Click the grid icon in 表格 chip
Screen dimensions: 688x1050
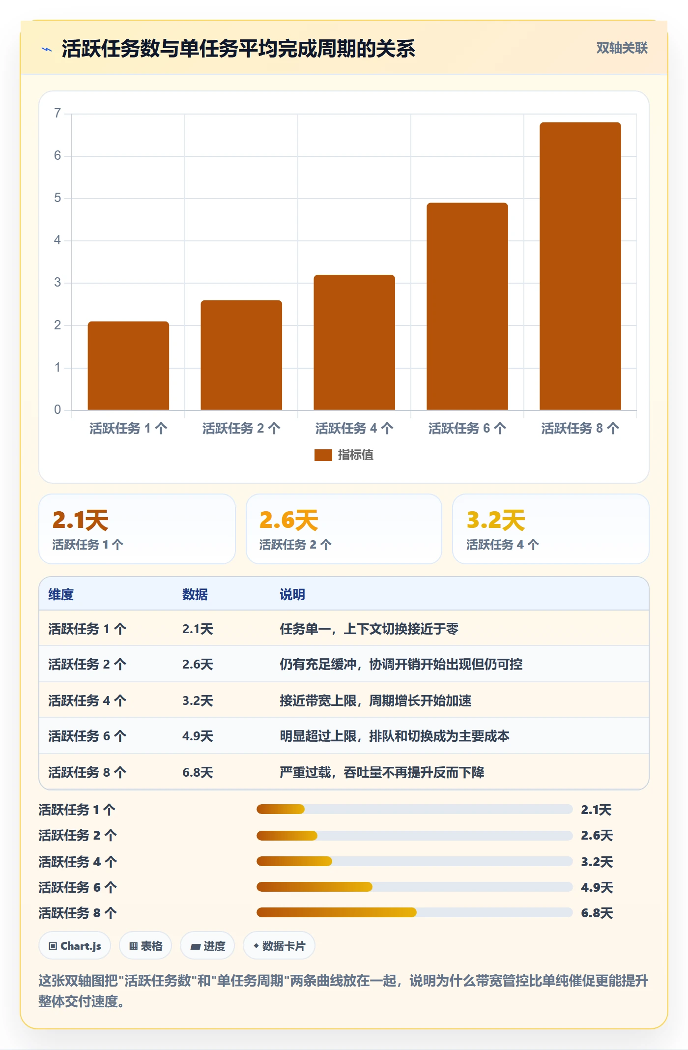133,946
